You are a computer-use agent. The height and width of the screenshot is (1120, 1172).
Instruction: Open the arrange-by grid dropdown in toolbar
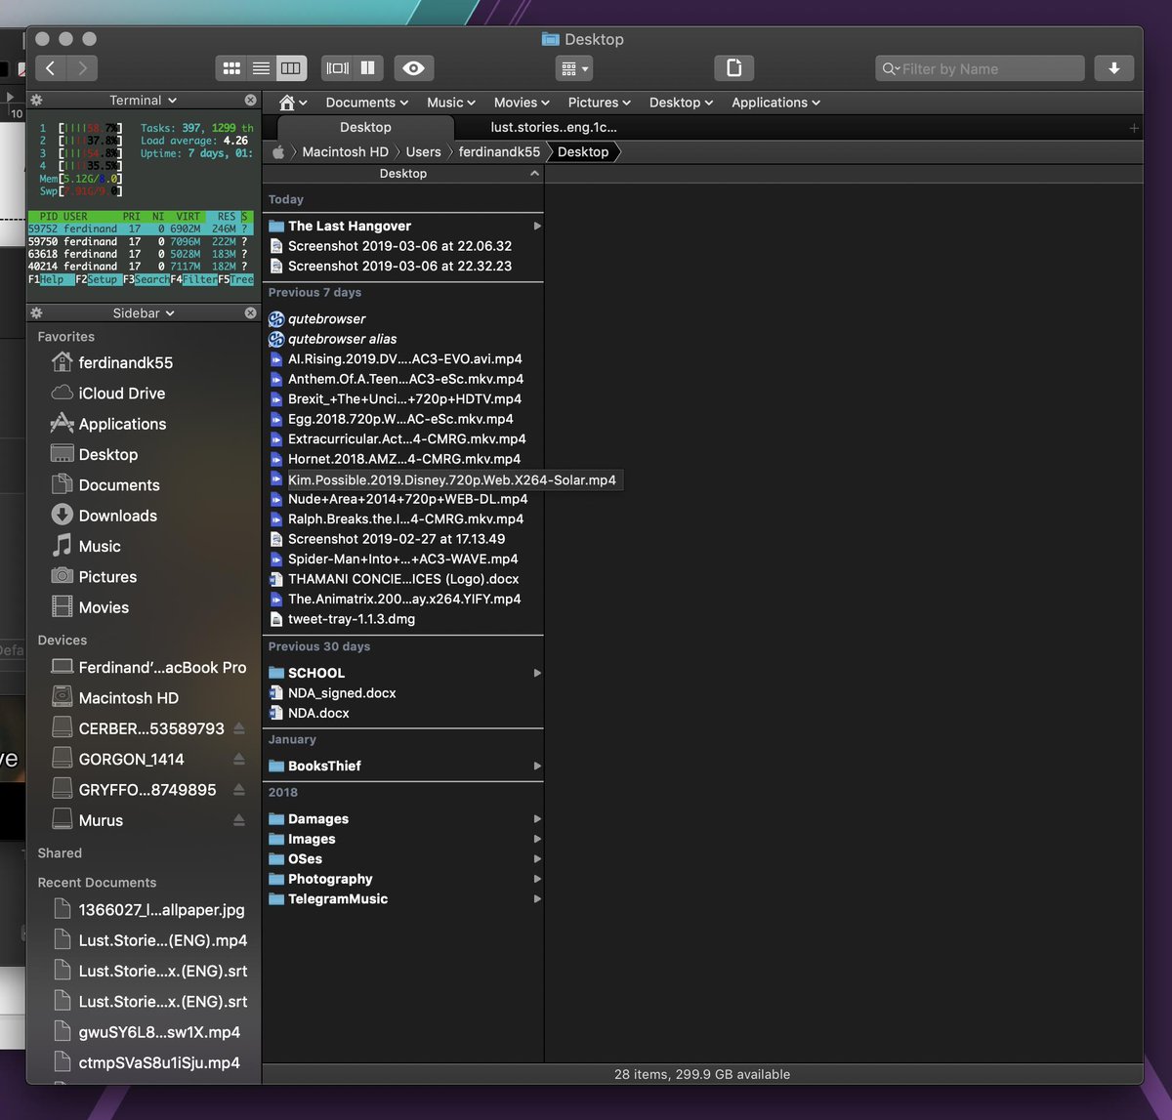[573, 68]
